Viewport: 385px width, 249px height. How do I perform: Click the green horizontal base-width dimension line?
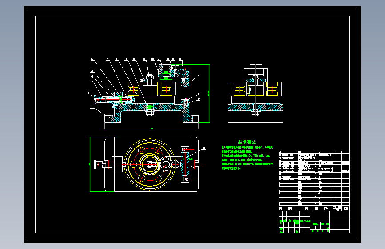tap(151, 128)
